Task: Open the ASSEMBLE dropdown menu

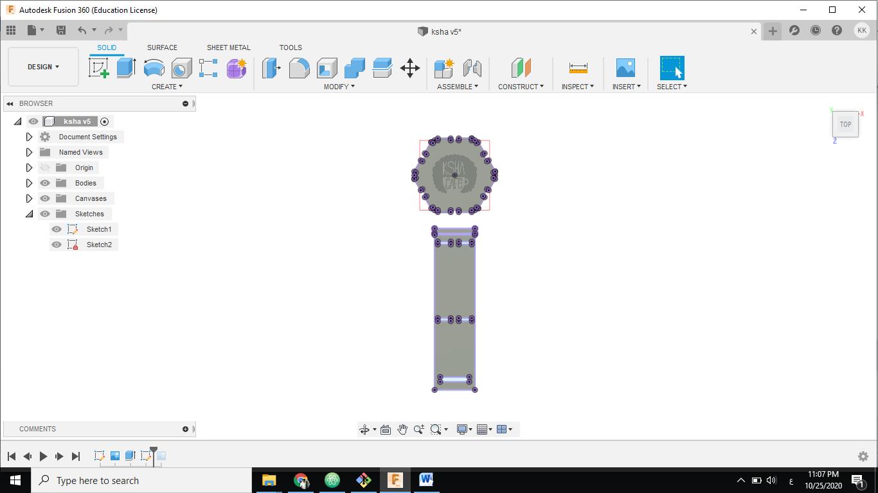Action: click(458, 87)
